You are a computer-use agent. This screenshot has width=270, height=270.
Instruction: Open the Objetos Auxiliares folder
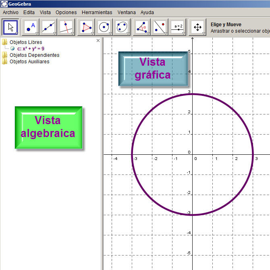(5, 61)
